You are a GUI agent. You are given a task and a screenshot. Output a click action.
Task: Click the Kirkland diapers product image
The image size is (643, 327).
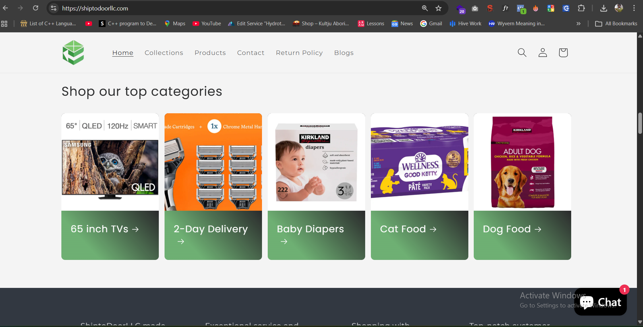click(316, 162)
